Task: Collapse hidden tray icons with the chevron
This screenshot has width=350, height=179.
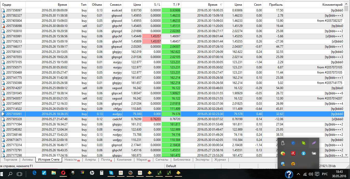Action: coord(298,174)
